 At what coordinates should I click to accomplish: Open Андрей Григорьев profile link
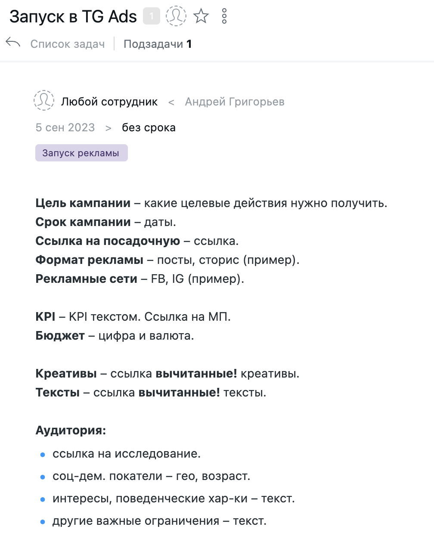[235, 102]
